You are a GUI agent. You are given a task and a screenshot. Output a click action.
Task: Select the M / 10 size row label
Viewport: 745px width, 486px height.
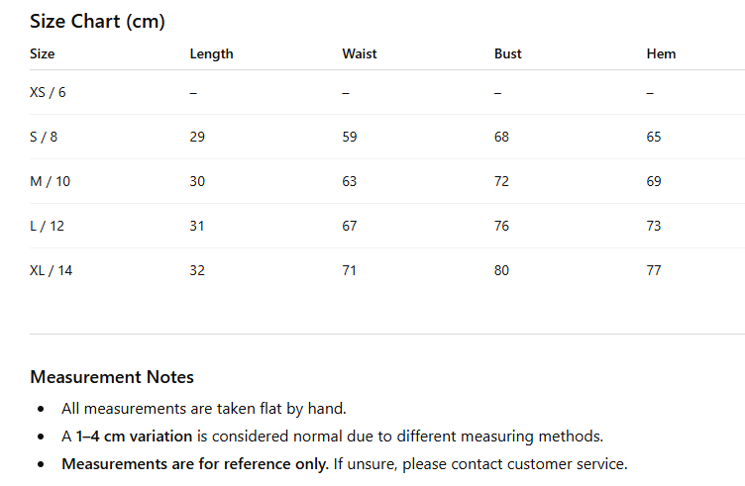click(x=50, y=181)
